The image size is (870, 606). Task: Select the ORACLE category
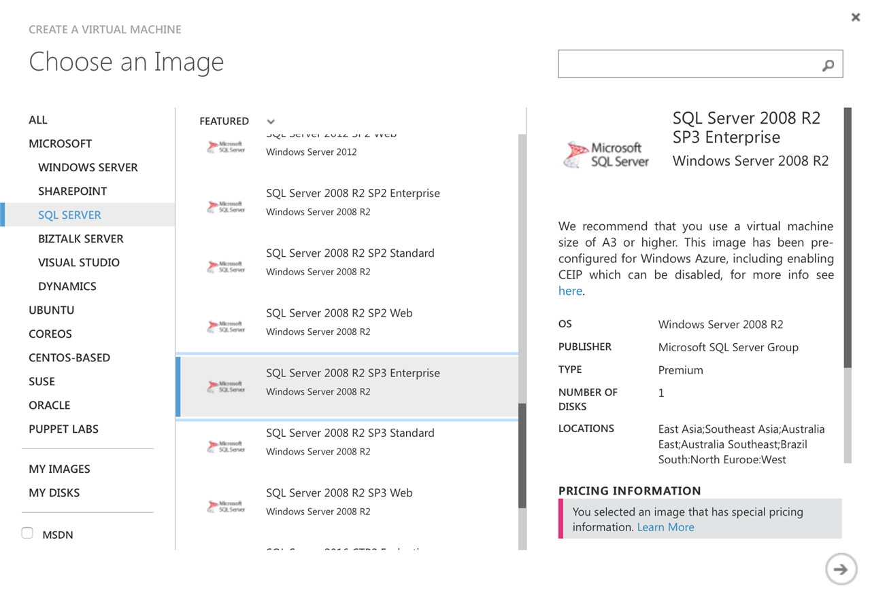point(50,406)
